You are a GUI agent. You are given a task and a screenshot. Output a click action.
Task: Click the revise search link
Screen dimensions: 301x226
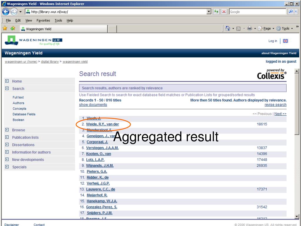tap(275, 105)
